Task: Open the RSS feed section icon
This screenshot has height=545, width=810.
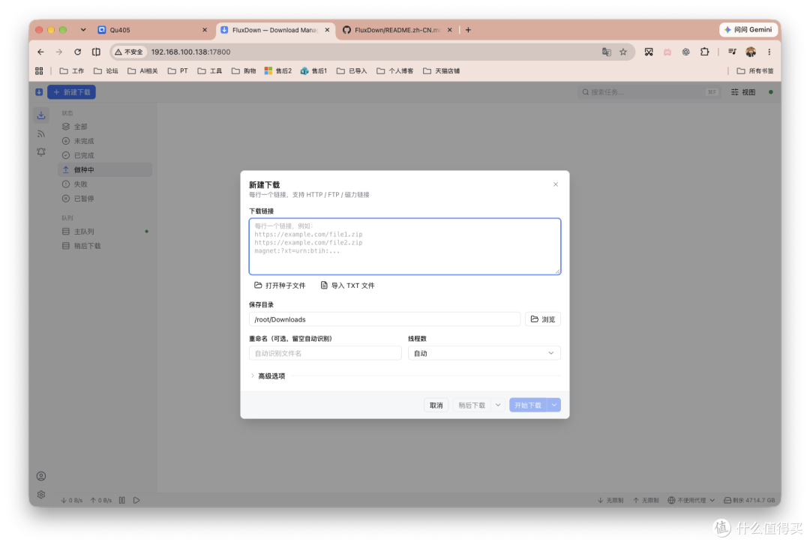Action: click(x=41, y=134)
